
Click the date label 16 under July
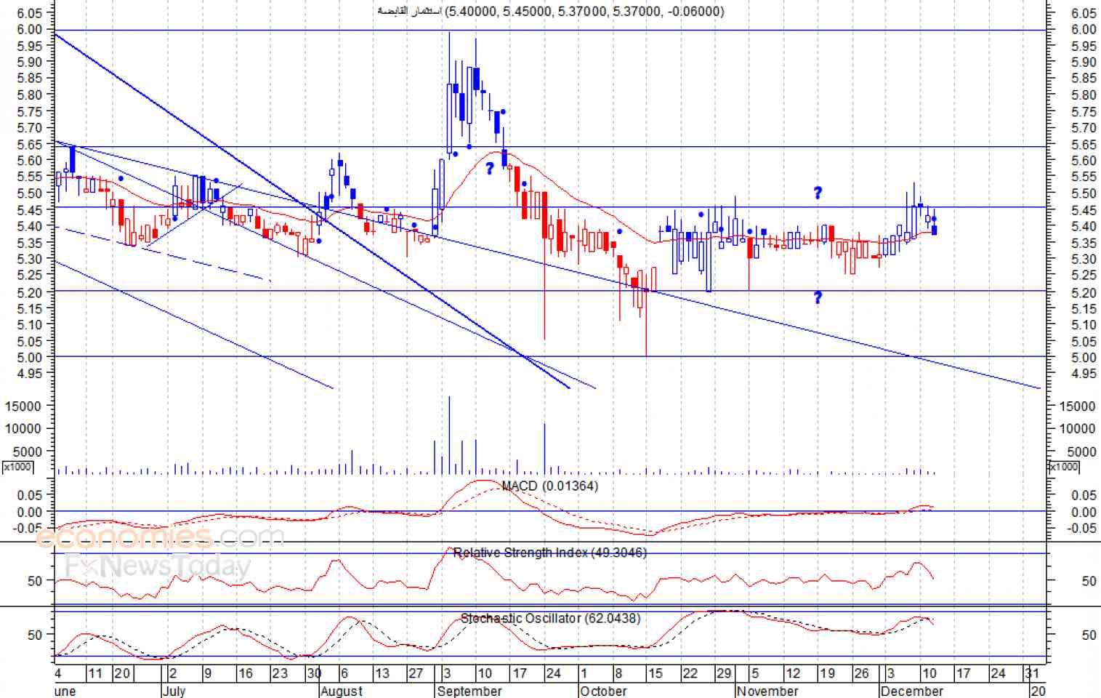pos(246,673)
